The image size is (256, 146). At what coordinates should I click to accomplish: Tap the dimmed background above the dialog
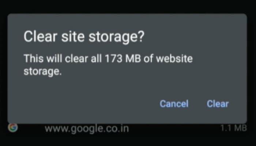[x=128, y=7]
